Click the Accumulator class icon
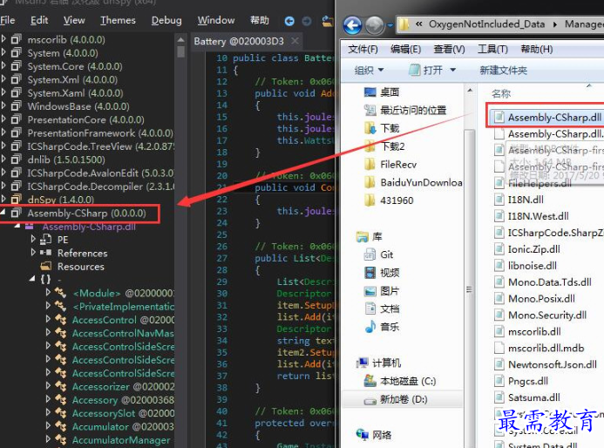 coord(60,426)
